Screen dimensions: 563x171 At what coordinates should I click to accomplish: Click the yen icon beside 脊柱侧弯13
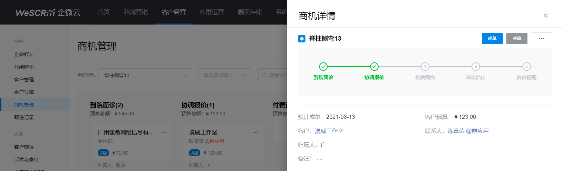[302, 39]
